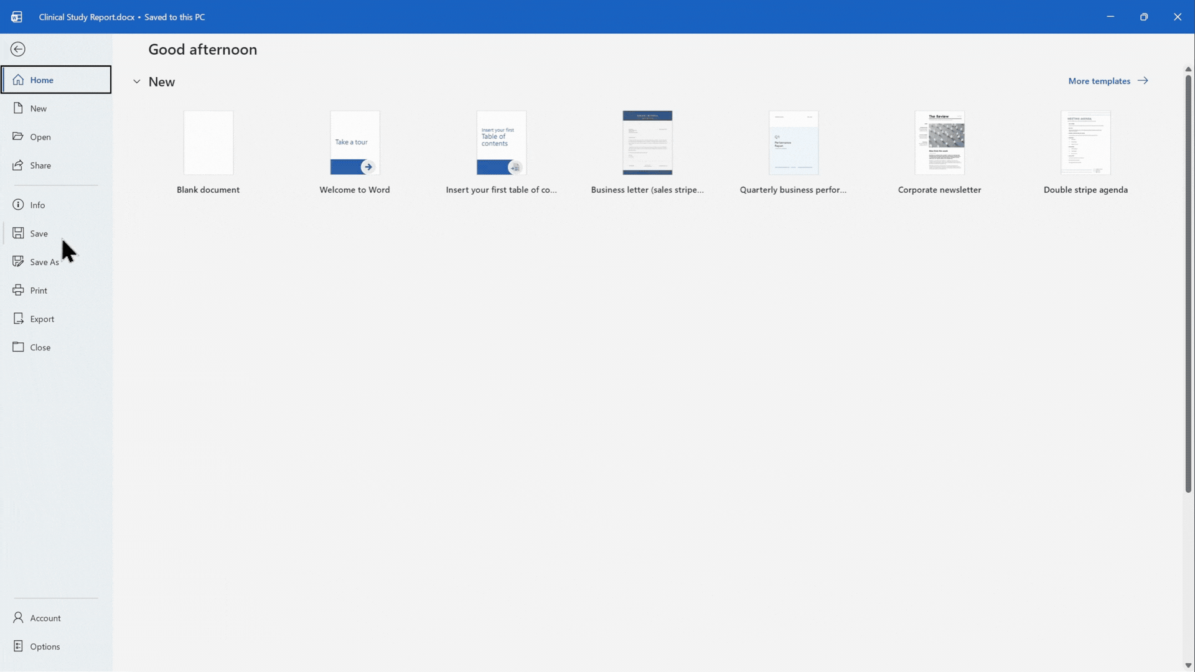The height and width of the screenshot is (672, 1195).
Task: Open the Corporate newsletter template
Action: coord(940,143)
